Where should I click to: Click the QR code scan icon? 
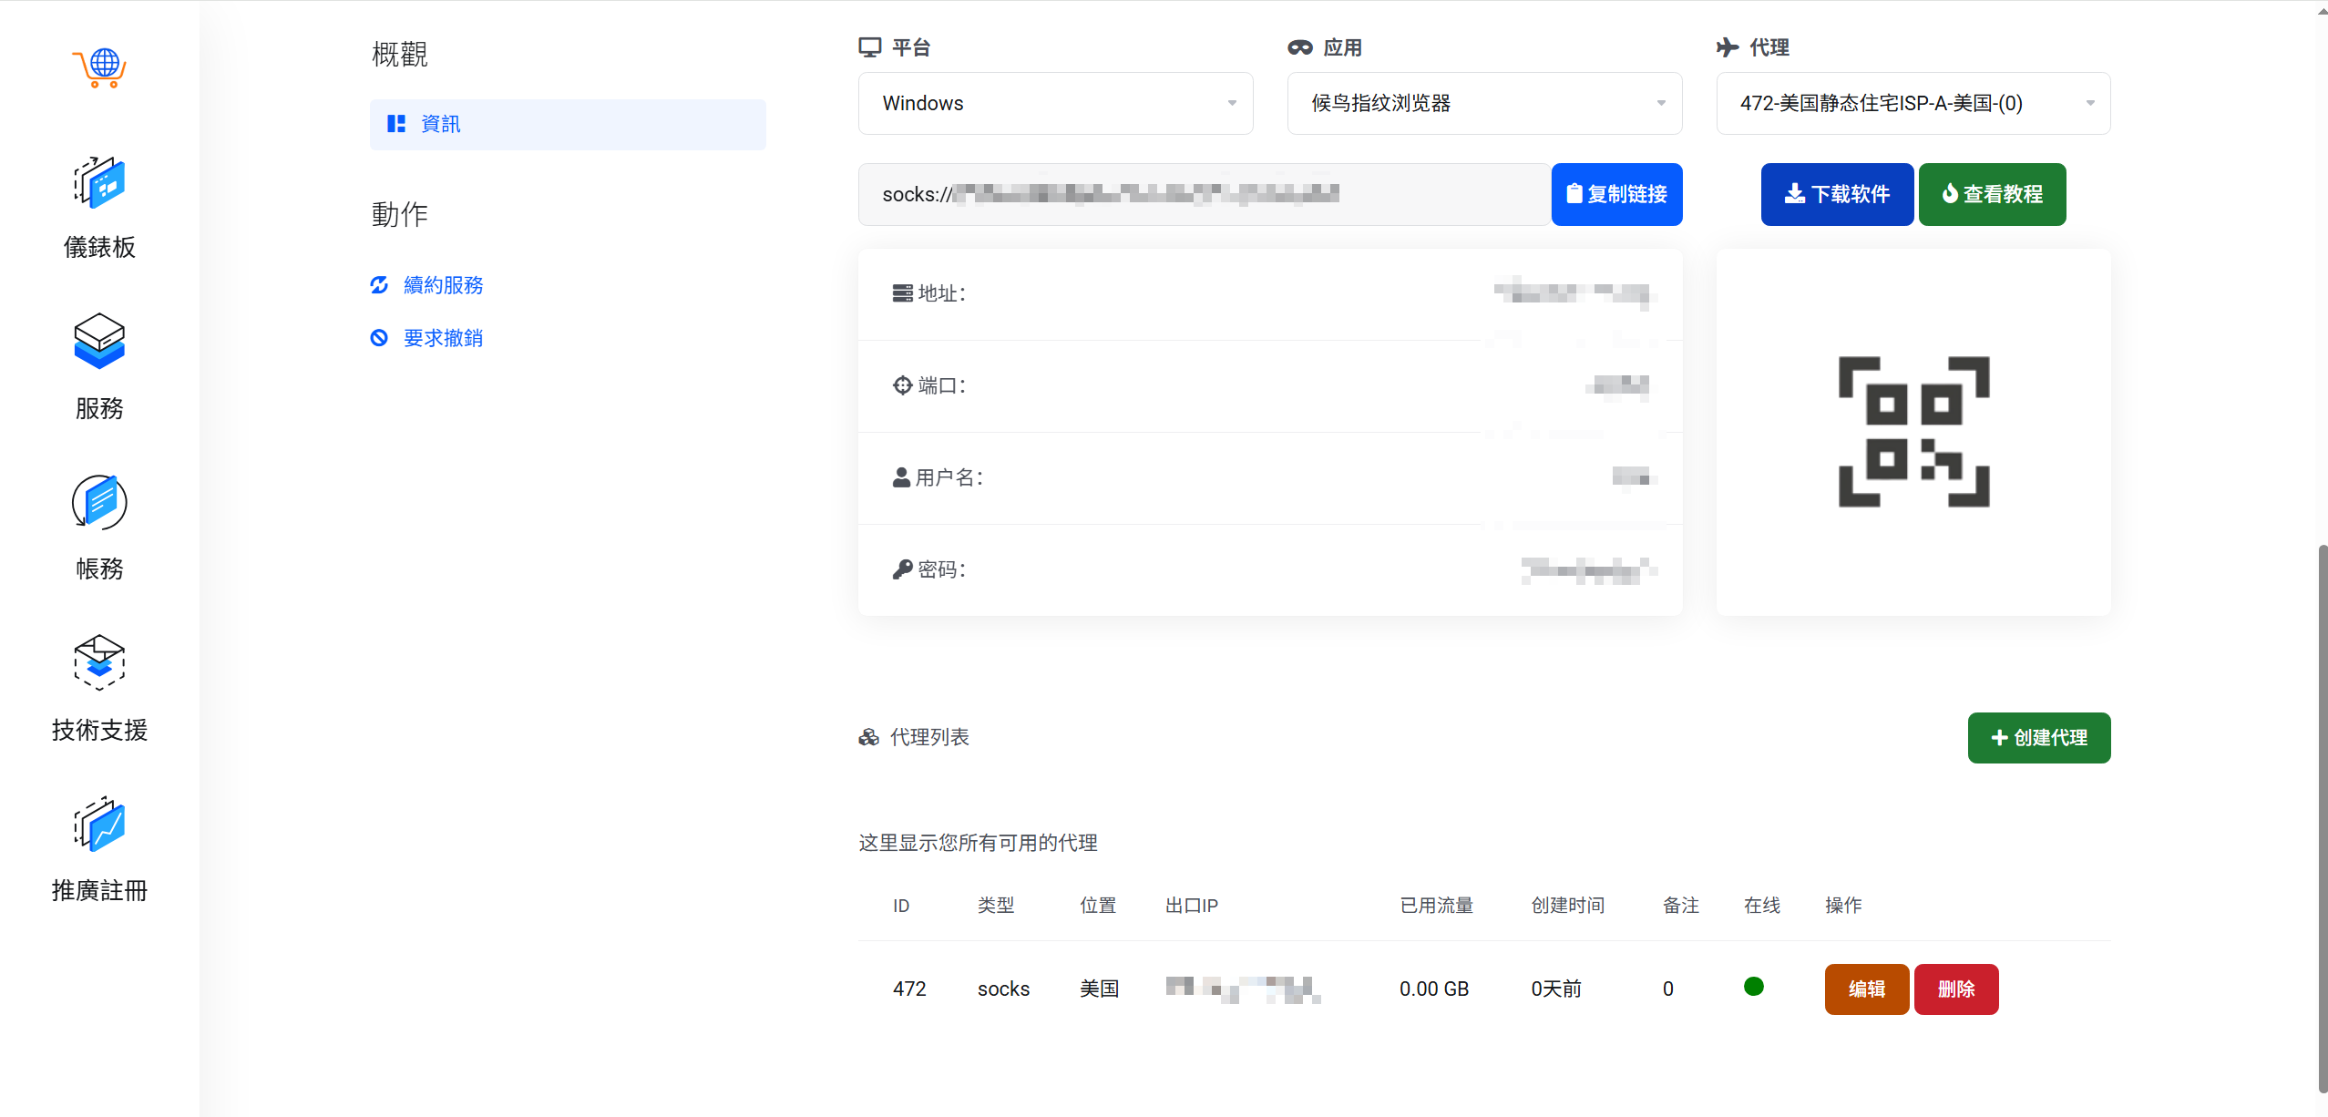(1913, 432)
